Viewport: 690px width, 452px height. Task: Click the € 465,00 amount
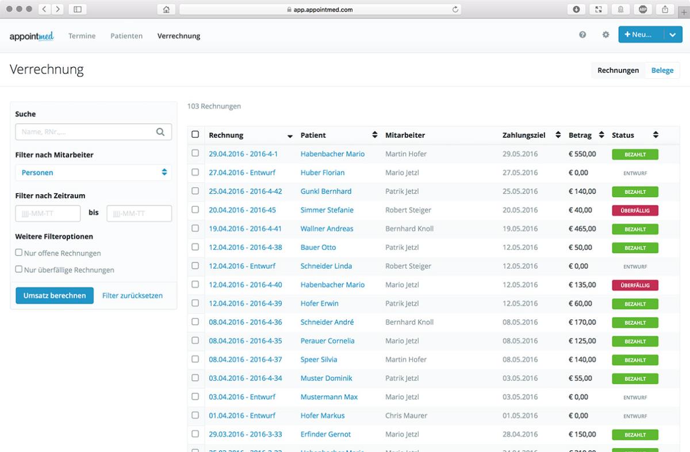582,229
